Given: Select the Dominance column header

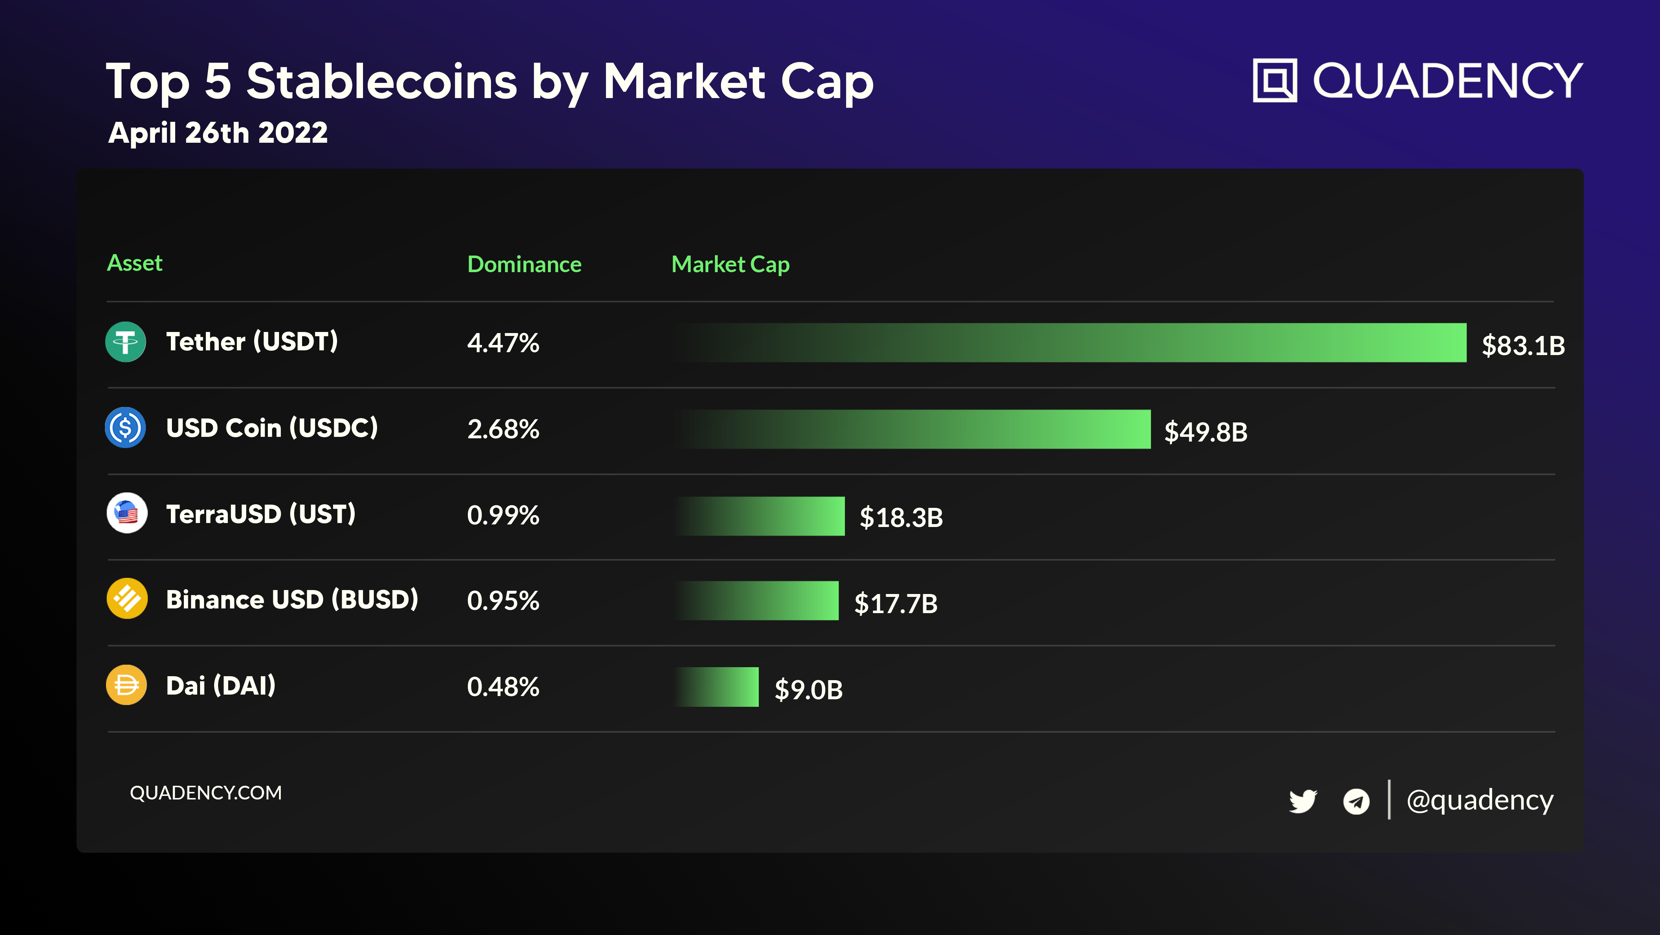Looking at the screenshot, I should (524, 264).
